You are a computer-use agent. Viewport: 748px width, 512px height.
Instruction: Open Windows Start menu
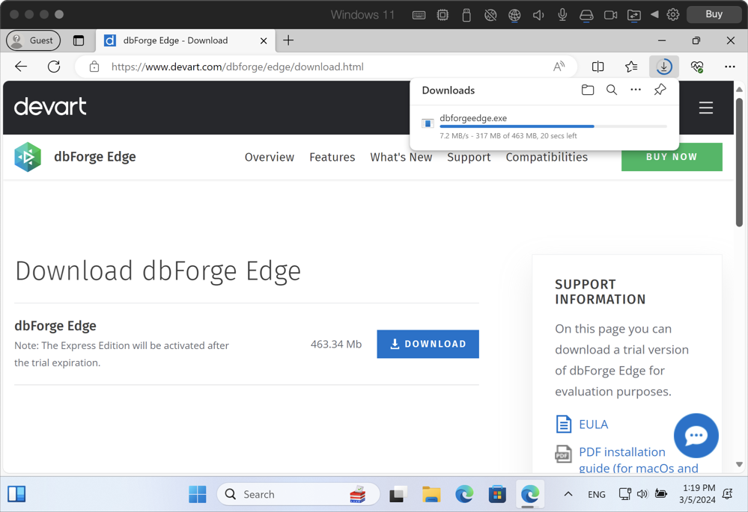(197, 494)
